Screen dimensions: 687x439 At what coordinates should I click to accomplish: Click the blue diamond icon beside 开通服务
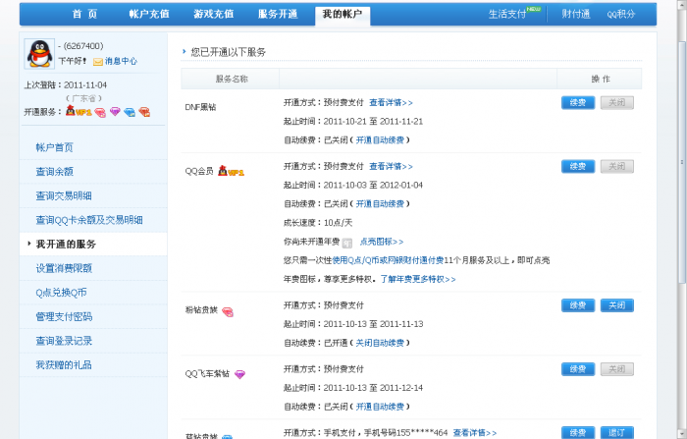coord(130,112)
